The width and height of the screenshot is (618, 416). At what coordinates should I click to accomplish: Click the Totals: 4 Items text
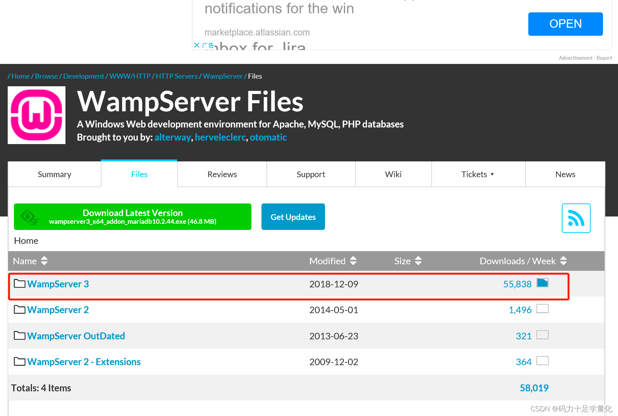click(x=41, y=388)
